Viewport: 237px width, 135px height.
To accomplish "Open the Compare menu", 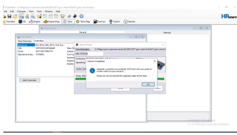I will [21, 12].
